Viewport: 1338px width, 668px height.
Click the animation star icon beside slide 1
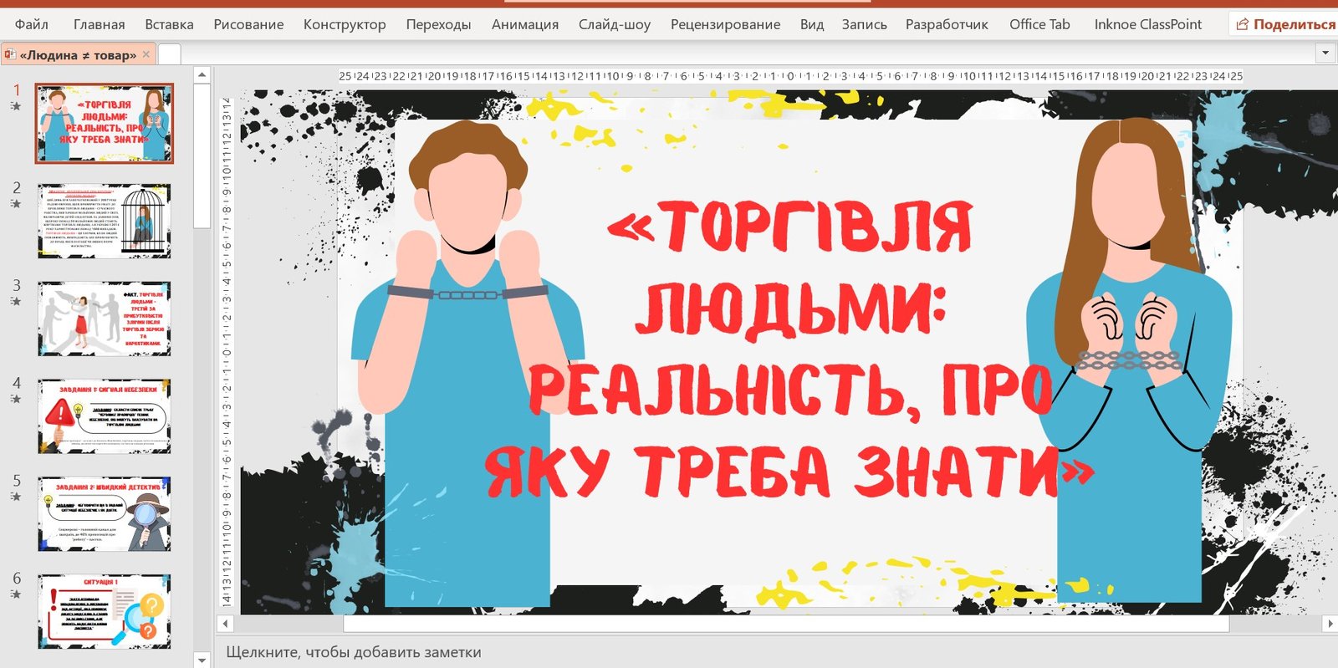pos(16,106)
